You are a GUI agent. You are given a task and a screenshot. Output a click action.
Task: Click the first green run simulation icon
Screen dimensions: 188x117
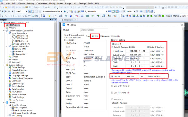pos(148,16)
